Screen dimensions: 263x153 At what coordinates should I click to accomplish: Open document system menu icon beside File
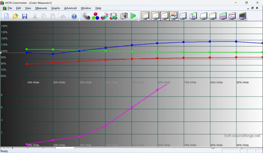click(4, 8)
